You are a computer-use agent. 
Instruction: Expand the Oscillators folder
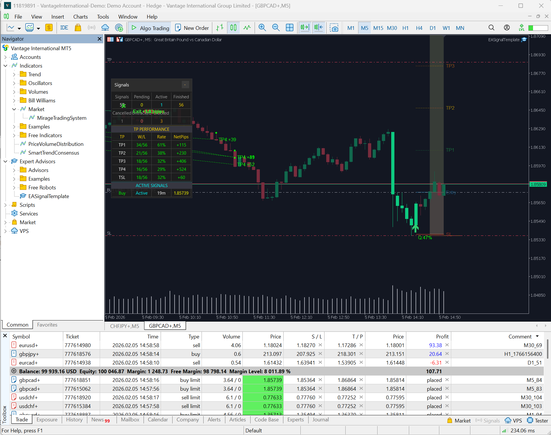tap(14, 83)
